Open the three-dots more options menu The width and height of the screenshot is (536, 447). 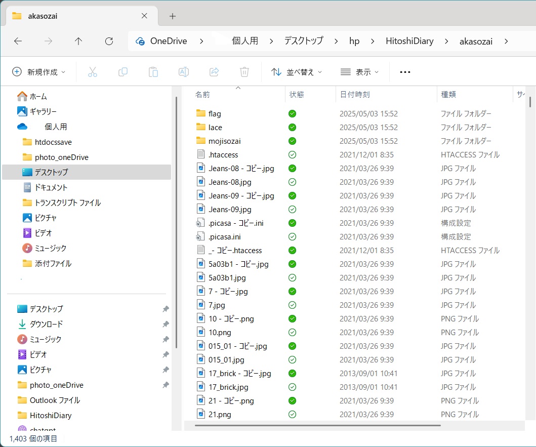(x=405, y=72)
